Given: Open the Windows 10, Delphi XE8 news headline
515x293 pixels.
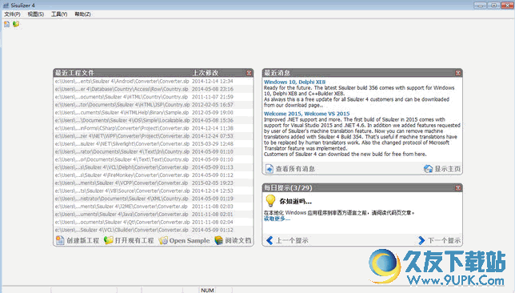Looking at the screenshot, I should (294, 82).
